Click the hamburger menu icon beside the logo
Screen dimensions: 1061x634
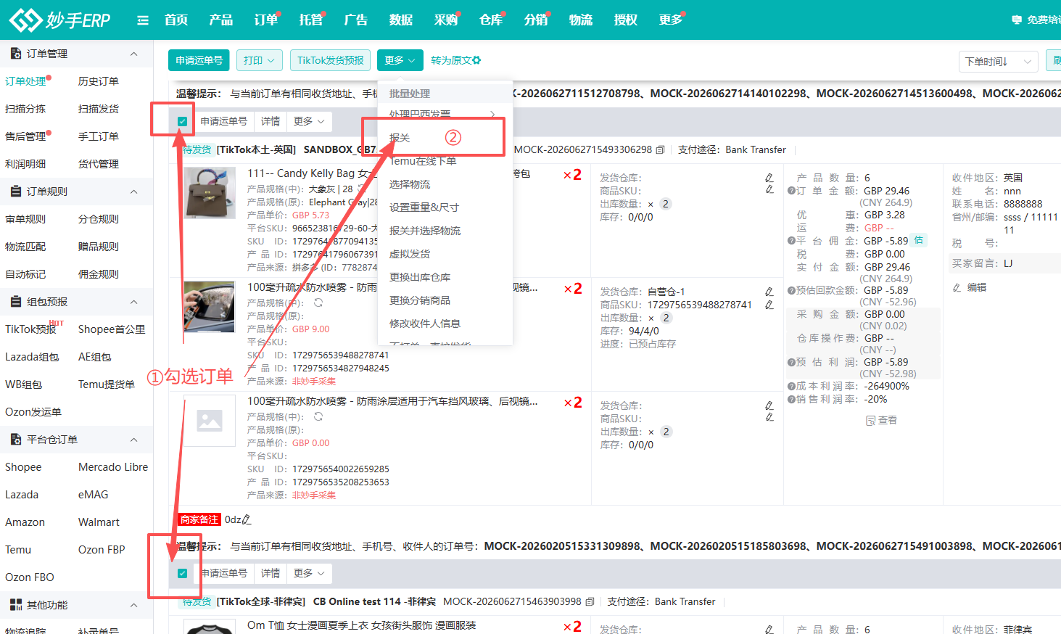click(143, 20)
